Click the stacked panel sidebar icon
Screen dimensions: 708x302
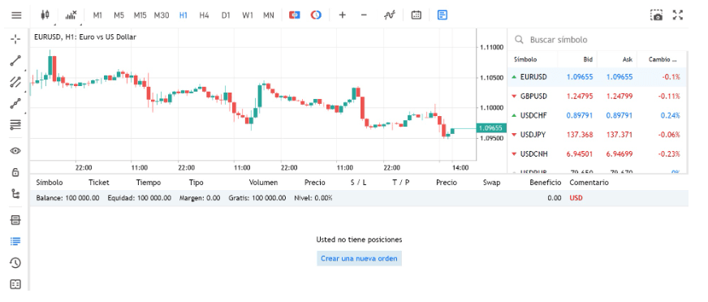pyautogui.click(x=15, y=220)
